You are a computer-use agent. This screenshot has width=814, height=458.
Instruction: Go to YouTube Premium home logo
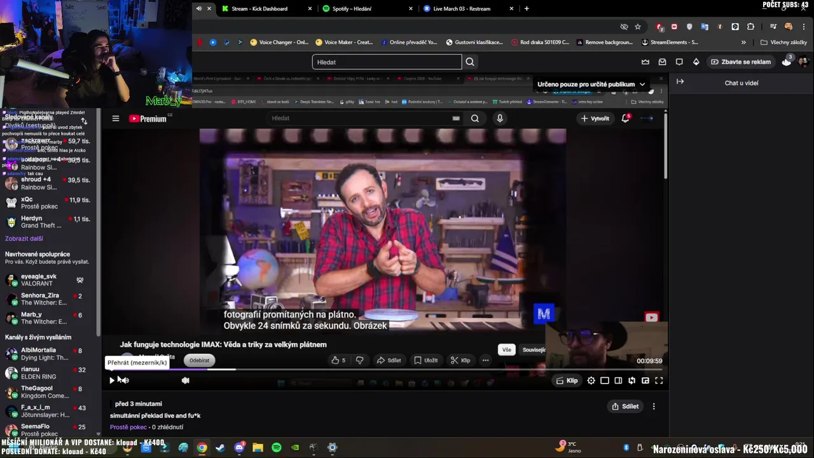click(148, 118)
